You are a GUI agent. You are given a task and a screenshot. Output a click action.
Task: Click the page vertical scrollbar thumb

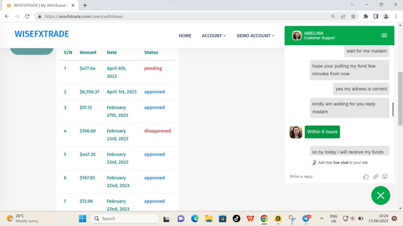click(x=400, y=98)
